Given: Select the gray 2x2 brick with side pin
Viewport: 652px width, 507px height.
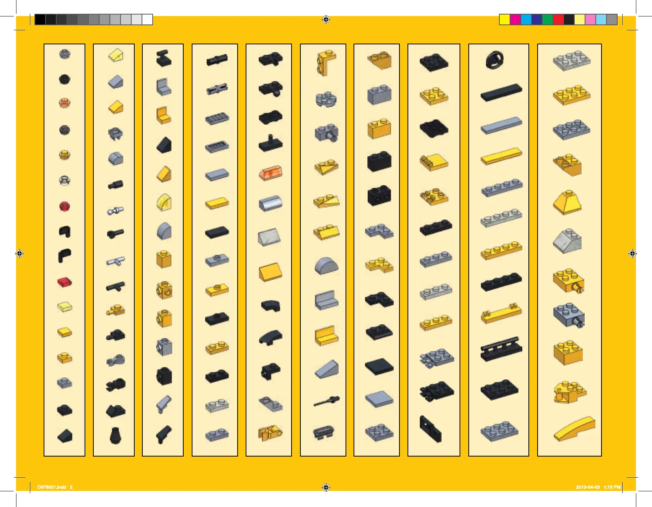Looking at the screenshot, I should 569,315.
